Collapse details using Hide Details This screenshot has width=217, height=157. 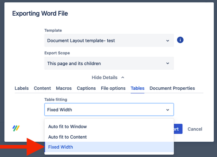click(x=108, y=78)
